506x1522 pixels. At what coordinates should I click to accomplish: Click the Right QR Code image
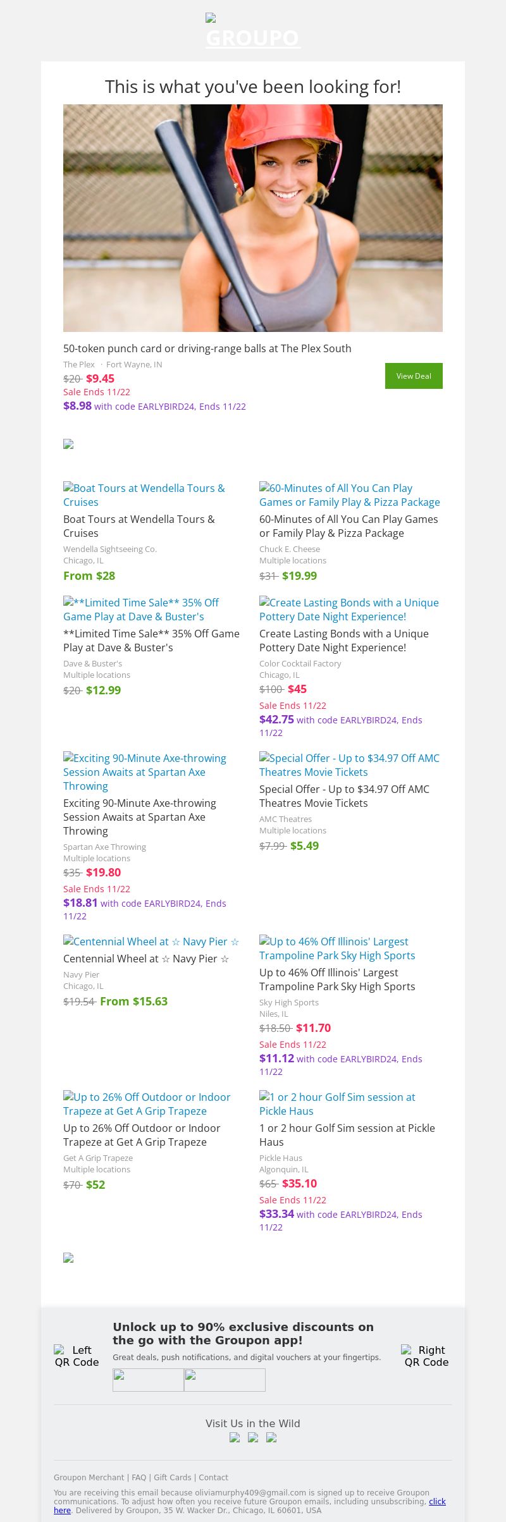(x=426, y=1356)
